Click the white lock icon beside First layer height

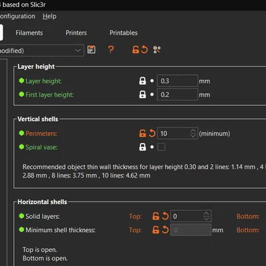tap(142, 94)
